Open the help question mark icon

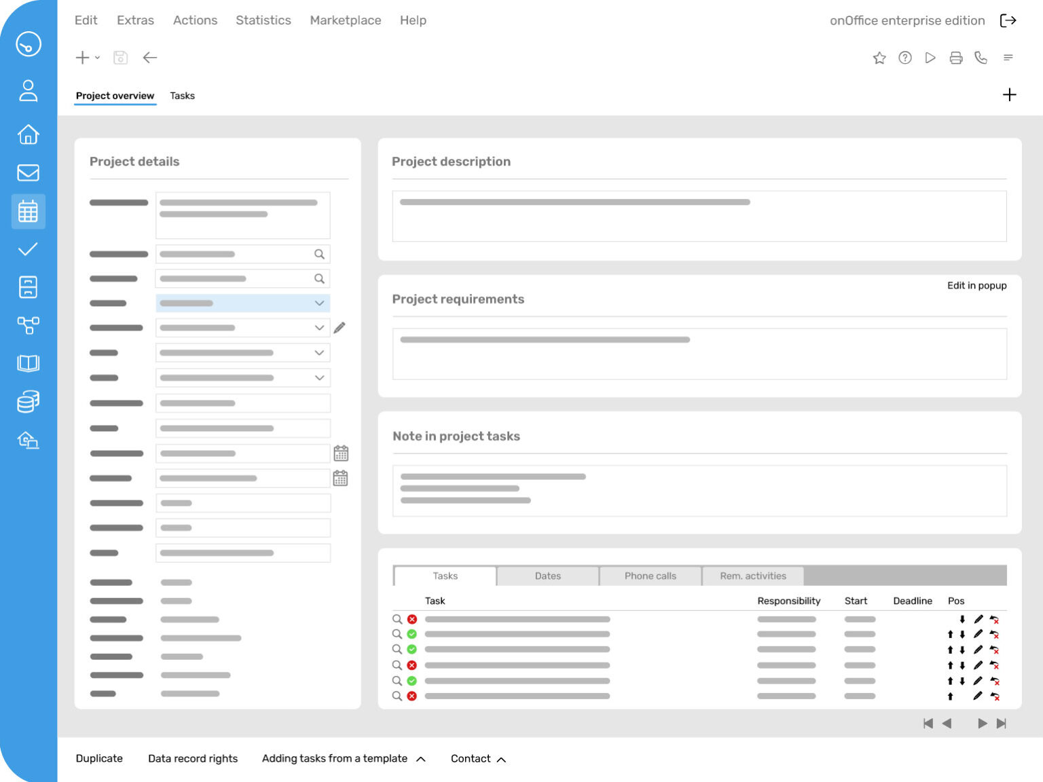[905, 58]
